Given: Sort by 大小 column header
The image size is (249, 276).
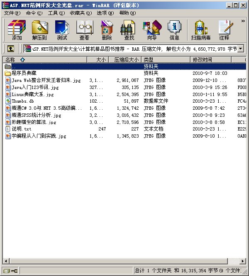Looking at the screenshot, I should pos(98,60).
